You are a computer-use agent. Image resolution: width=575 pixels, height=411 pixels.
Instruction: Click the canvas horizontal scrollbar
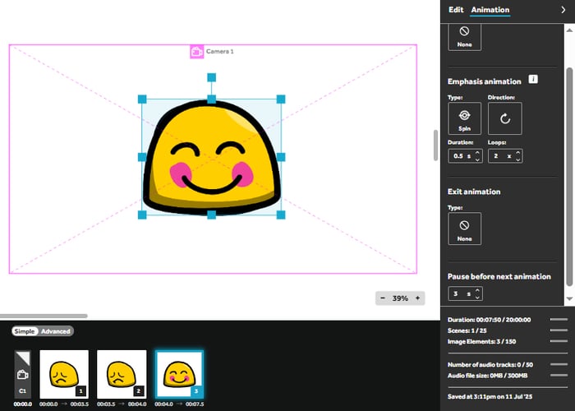click(44, 316)
